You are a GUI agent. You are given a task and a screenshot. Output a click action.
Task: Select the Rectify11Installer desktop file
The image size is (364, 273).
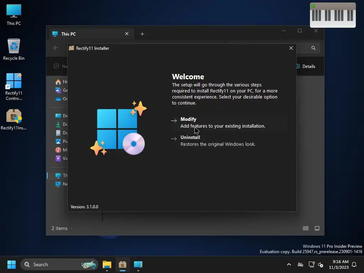coord(14,119)
